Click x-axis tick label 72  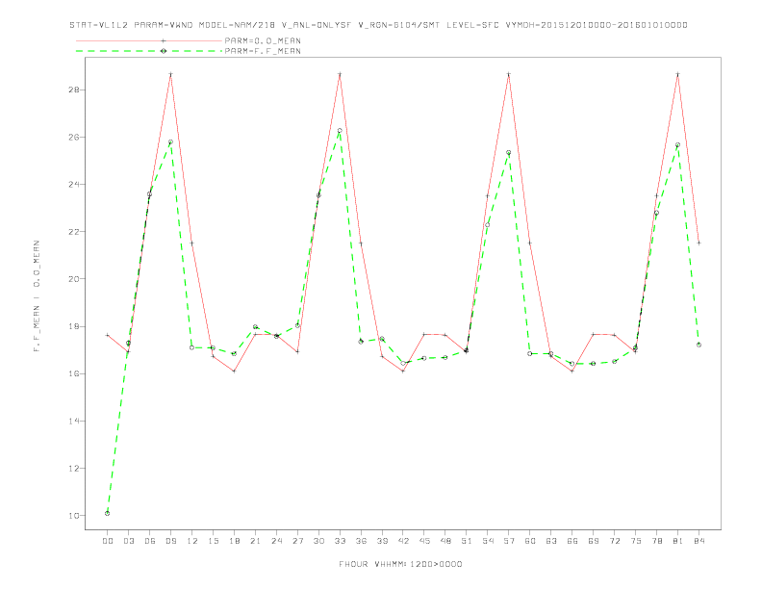click(614, 541)
